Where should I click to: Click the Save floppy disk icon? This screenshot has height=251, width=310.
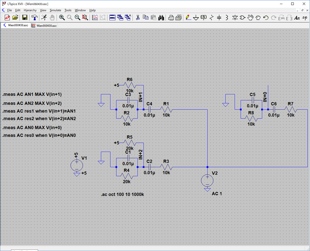click(x=24, y=18)
